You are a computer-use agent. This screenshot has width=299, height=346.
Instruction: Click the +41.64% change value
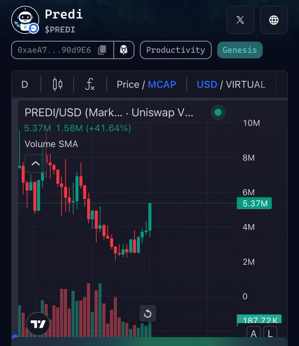(108, 128)
